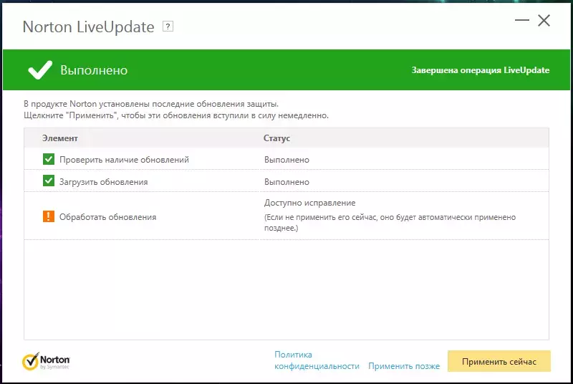Select the Проверить наличие обновлений row text
Image resolution: width=573 pixels, height=384 pixels.
click(x=124, y=160)
